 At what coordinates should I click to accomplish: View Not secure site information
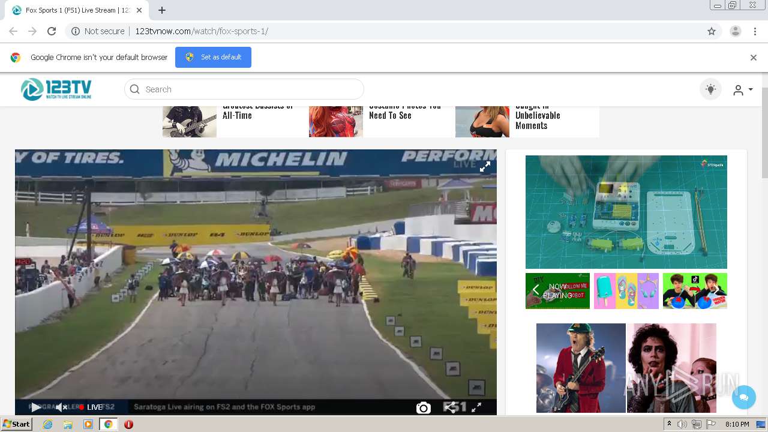coord(98,31)
